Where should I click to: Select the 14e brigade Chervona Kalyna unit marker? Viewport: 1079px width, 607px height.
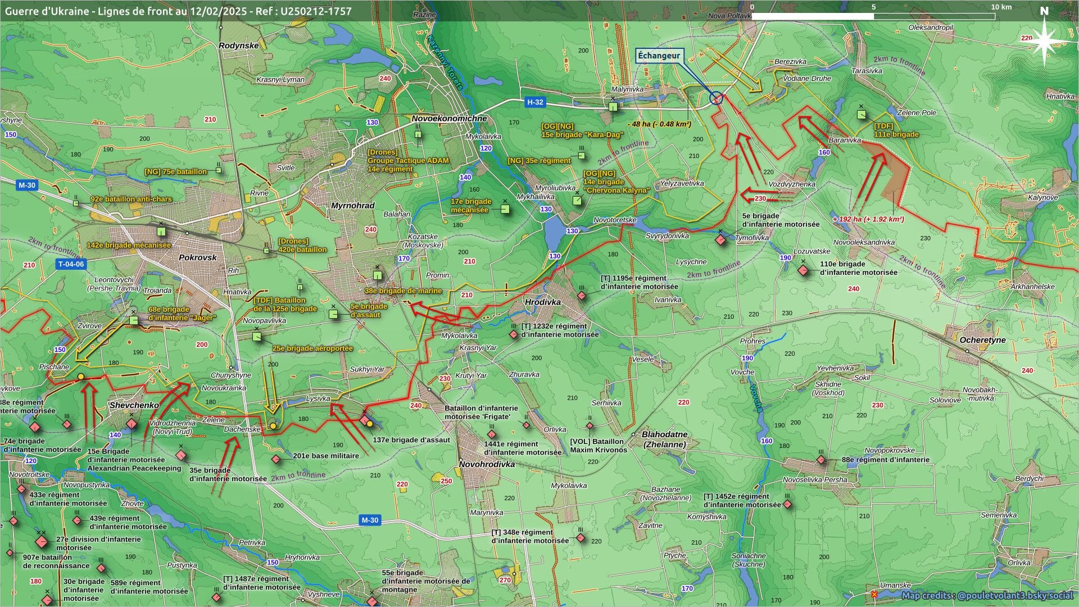tap(577, 200)
